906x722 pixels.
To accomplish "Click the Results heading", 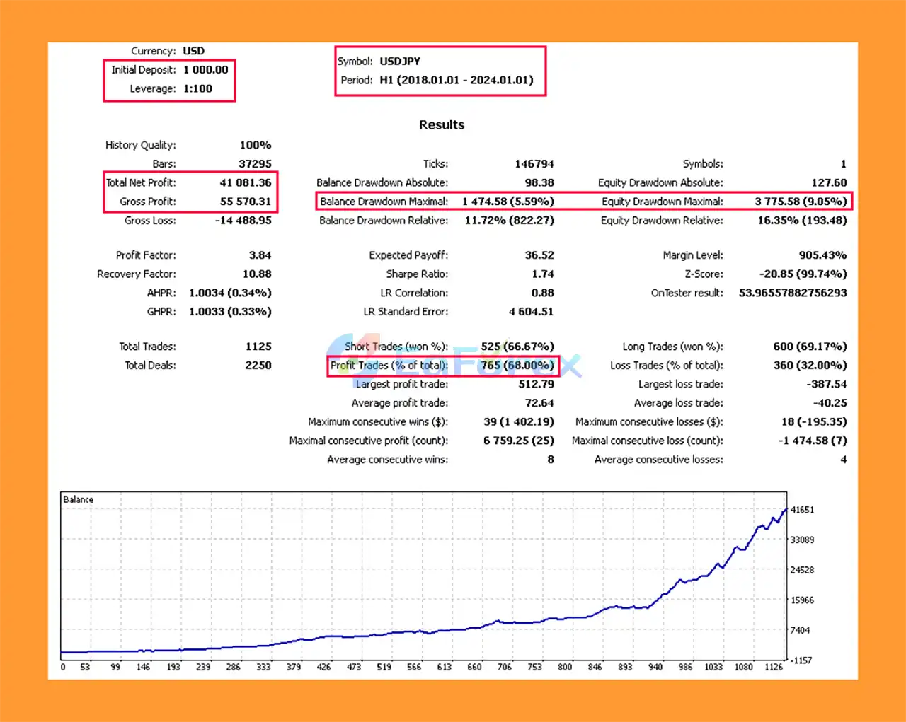I will pos(442,124).
